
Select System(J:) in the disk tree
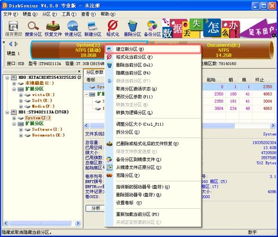38,118
